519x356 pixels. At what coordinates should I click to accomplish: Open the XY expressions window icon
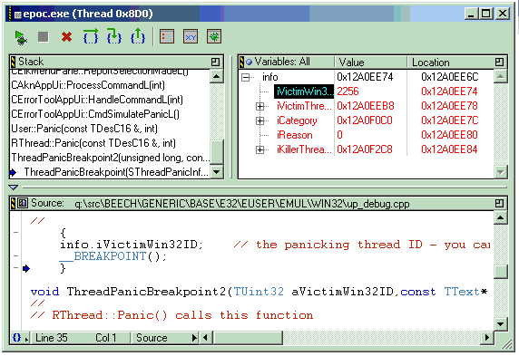(191, 36)
